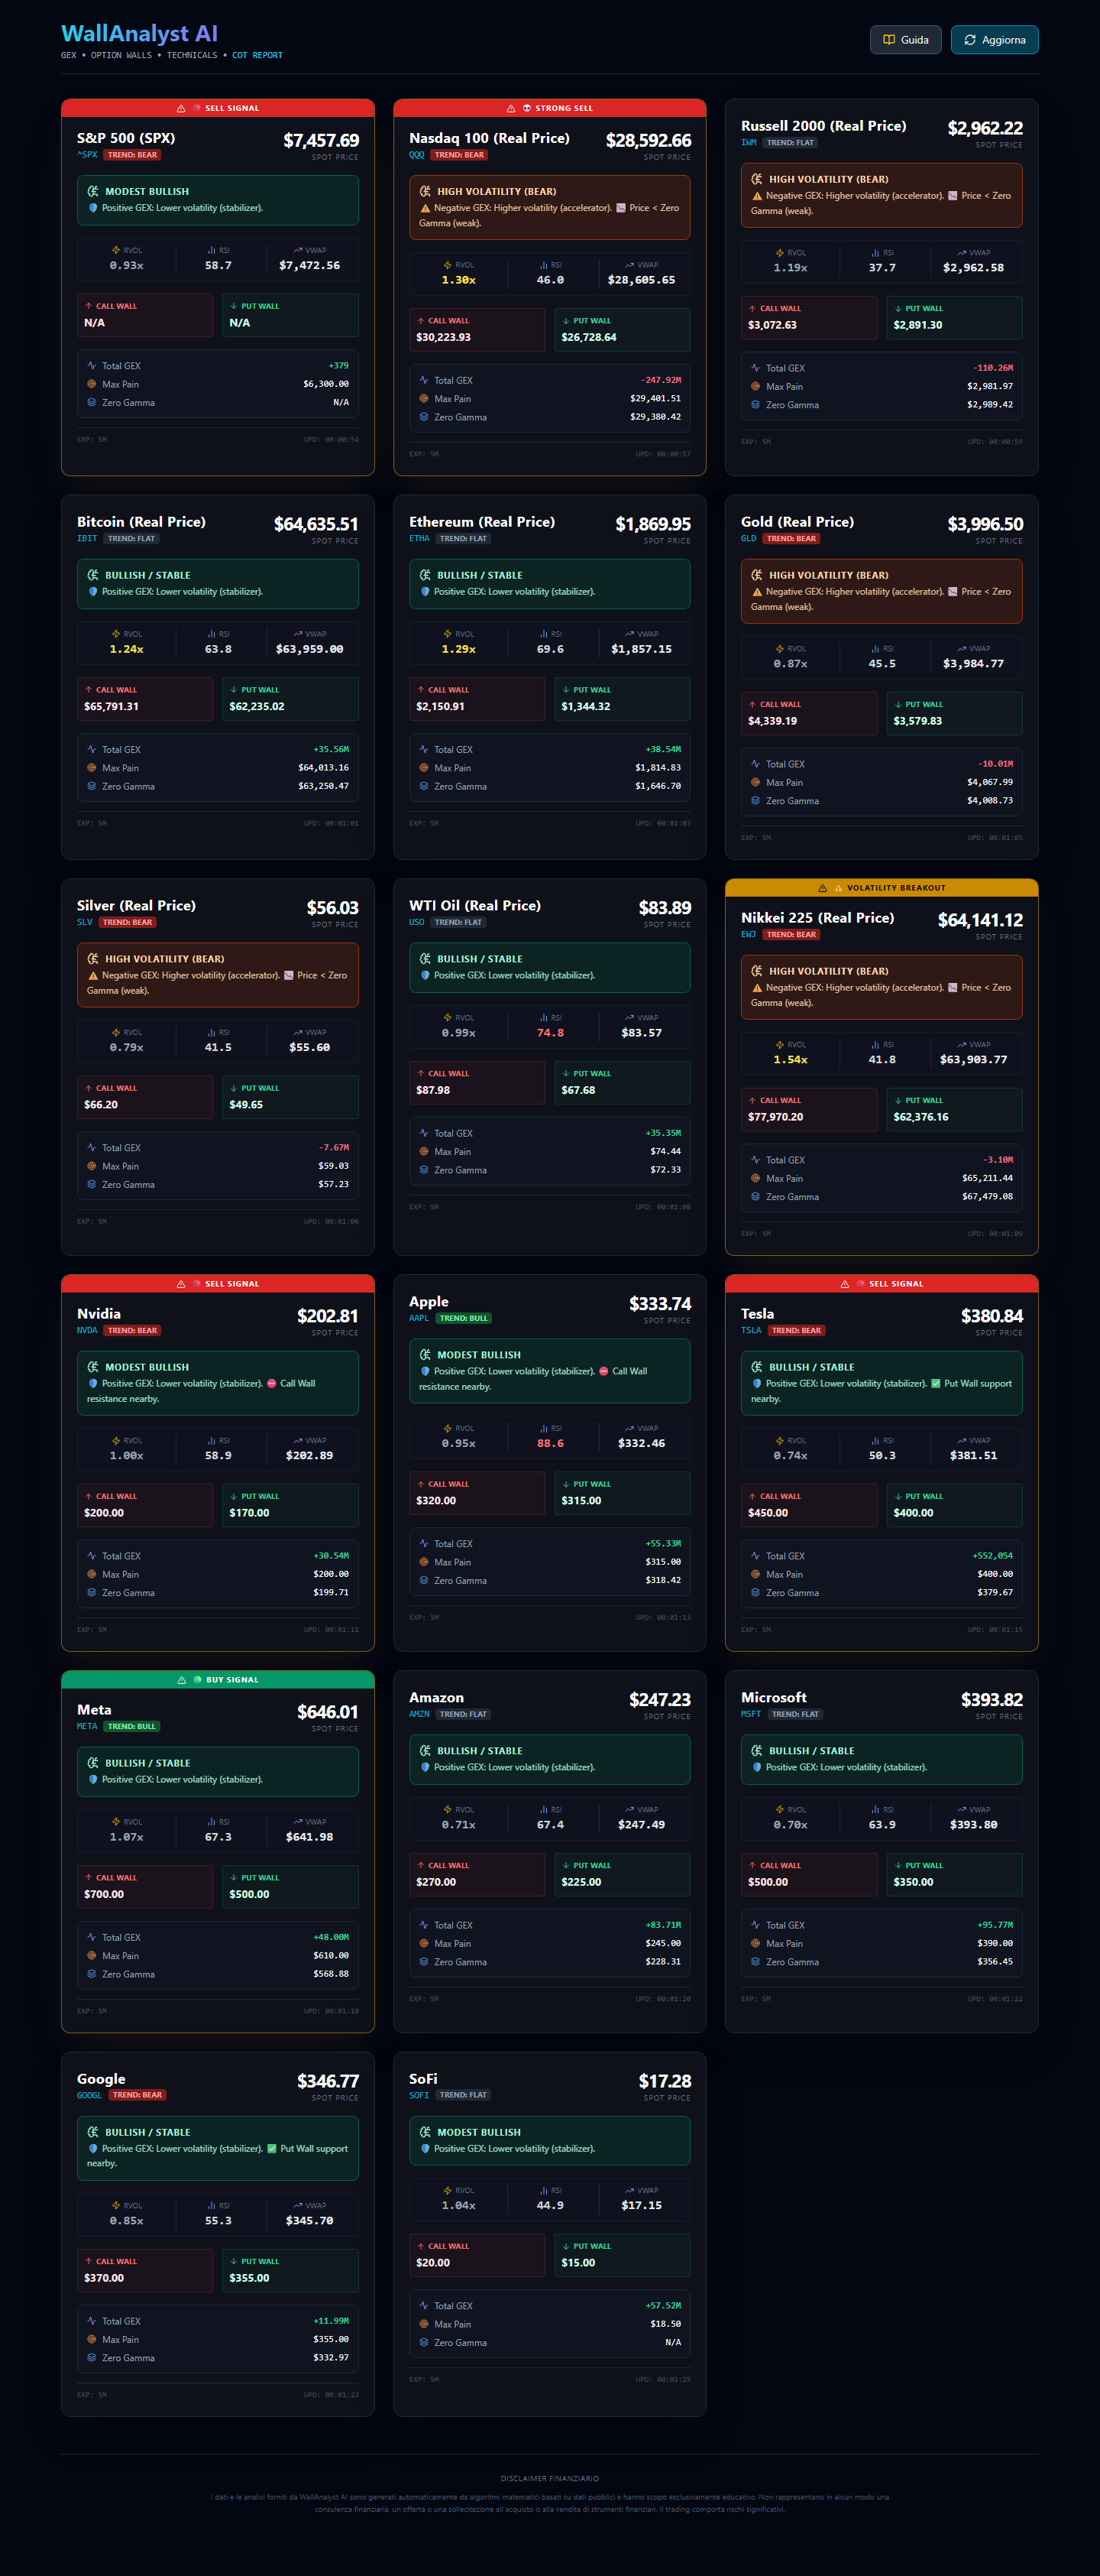Click the WallAnalyst AI logo title

tap(139, 34)
